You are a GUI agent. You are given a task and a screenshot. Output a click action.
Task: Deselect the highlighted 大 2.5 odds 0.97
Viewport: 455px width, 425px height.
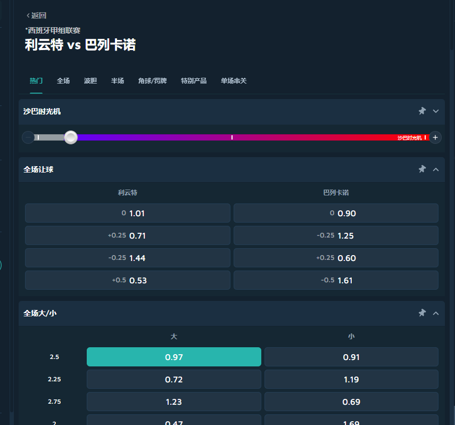(173, 357)
